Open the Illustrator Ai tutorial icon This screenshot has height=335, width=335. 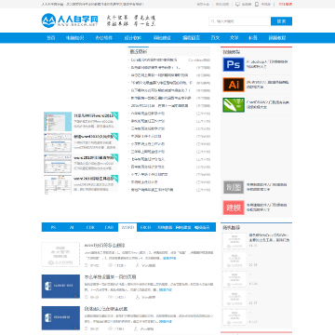(x=234, y=85)
